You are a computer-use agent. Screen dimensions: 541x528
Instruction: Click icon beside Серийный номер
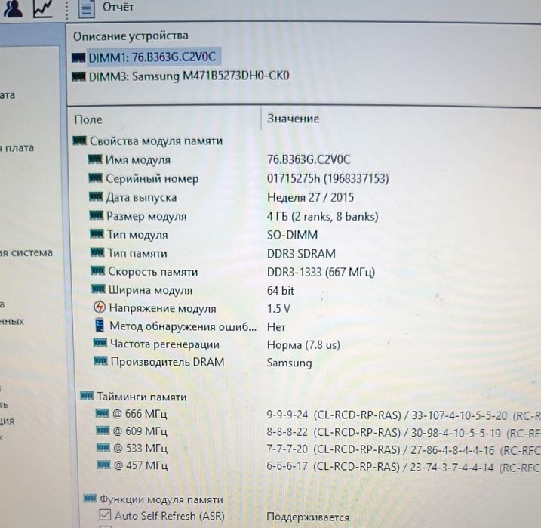[x=96, y=178]
